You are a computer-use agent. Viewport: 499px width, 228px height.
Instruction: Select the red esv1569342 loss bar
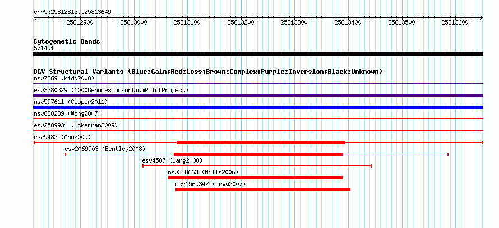[x=263, y=189]
